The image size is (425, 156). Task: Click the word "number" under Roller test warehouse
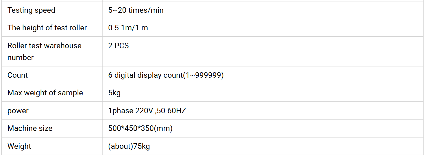pos(21,57)
